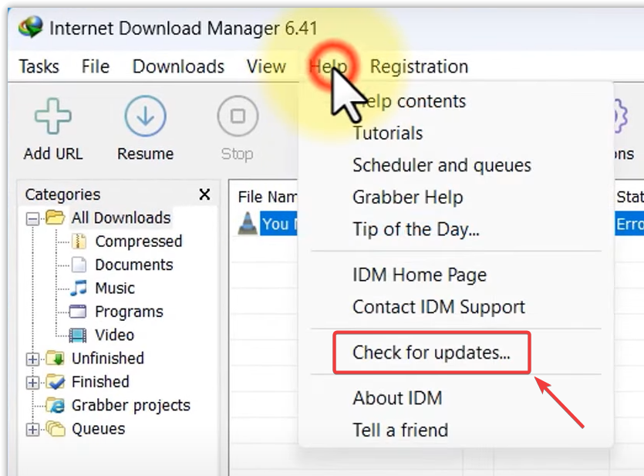Viewport: 644px width, 476px height.
Task: Click the greyed Stop label
Action: 237,154
